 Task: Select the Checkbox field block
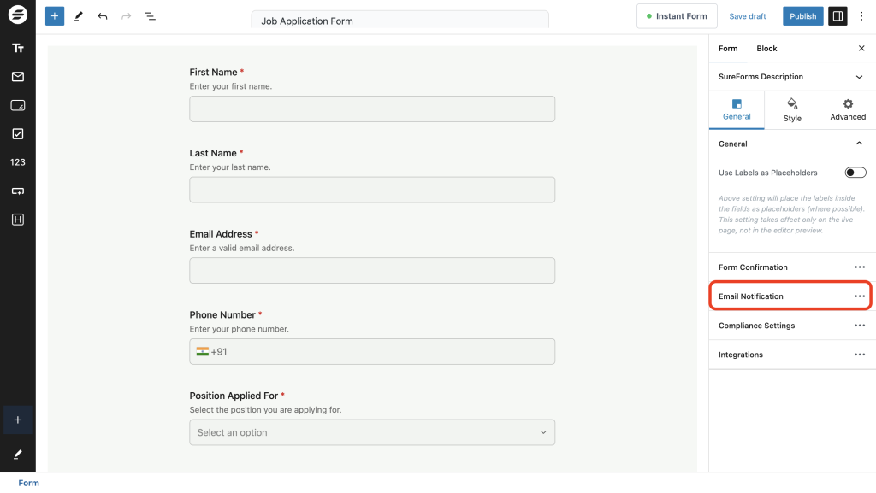pos(17,132)
